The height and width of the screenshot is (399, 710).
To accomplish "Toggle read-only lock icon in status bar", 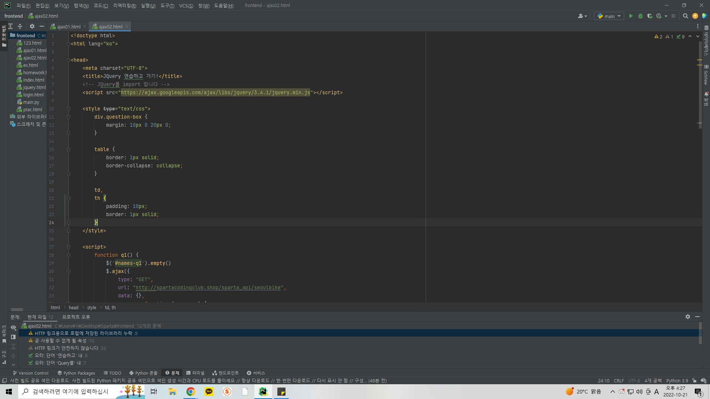I will pyautogui.click(x=694, y=381).
